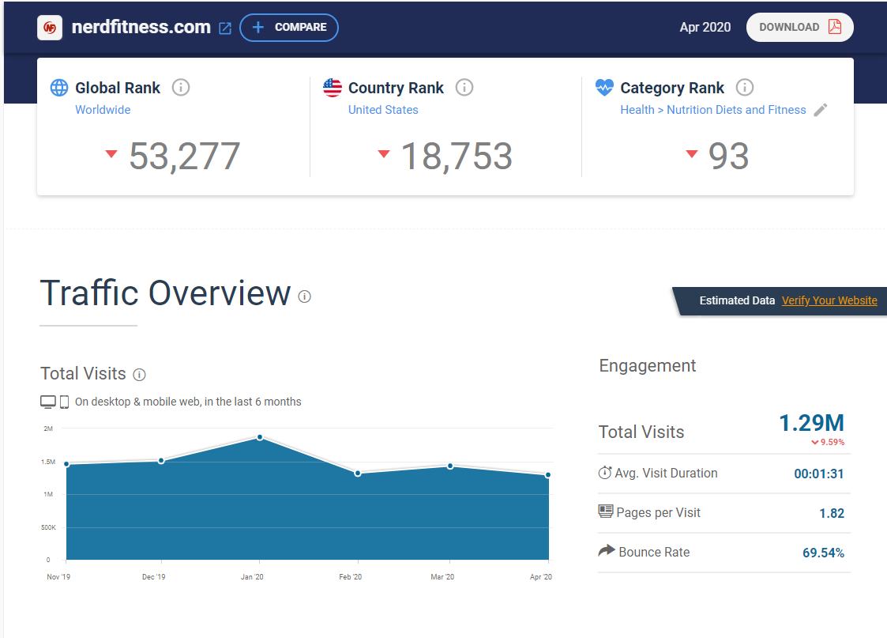
Task: Show info for Global Rank
Action: pyautogui.click(x=180, y=88)
